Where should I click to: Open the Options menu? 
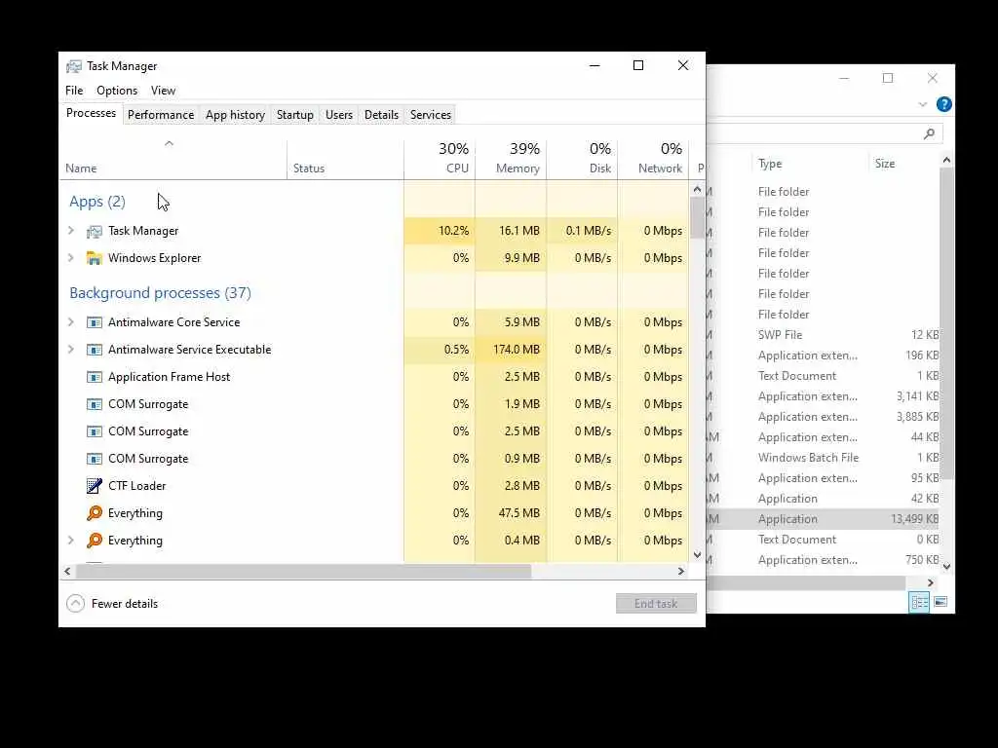click(x=117, y=91)
